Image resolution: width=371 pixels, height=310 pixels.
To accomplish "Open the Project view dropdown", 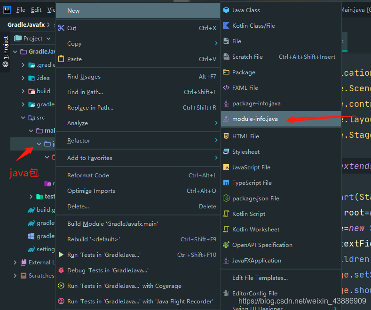I will tap(48, 38).
